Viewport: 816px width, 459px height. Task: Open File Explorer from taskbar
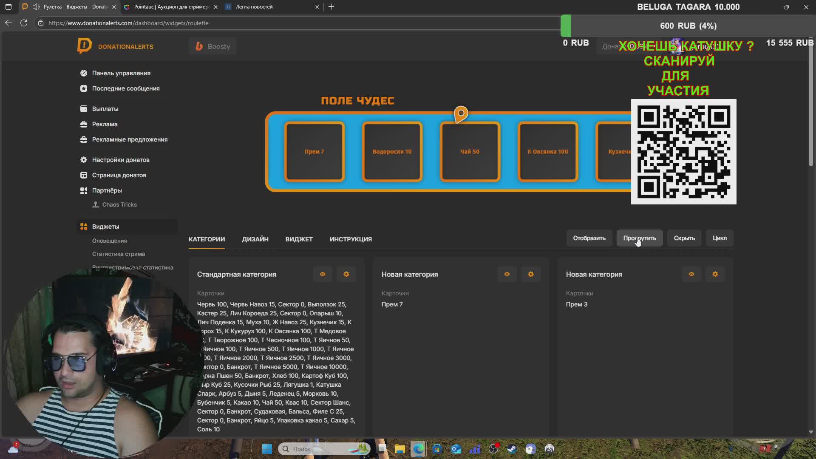point(399,449)
